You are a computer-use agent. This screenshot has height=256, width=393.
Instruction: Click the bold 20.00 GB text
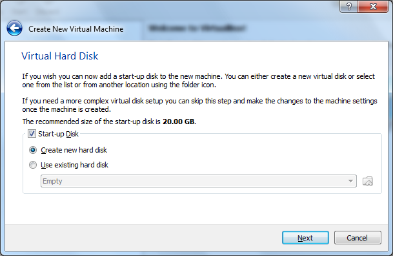(179, 122)
